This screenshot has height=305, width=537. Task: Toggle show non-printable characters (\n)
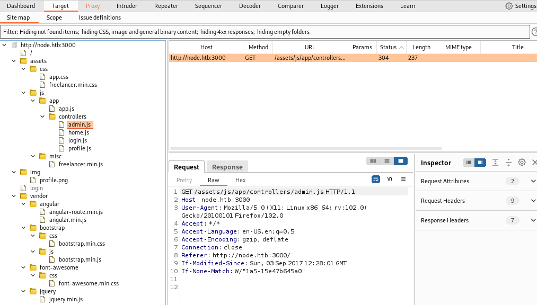tap(390, 179)
